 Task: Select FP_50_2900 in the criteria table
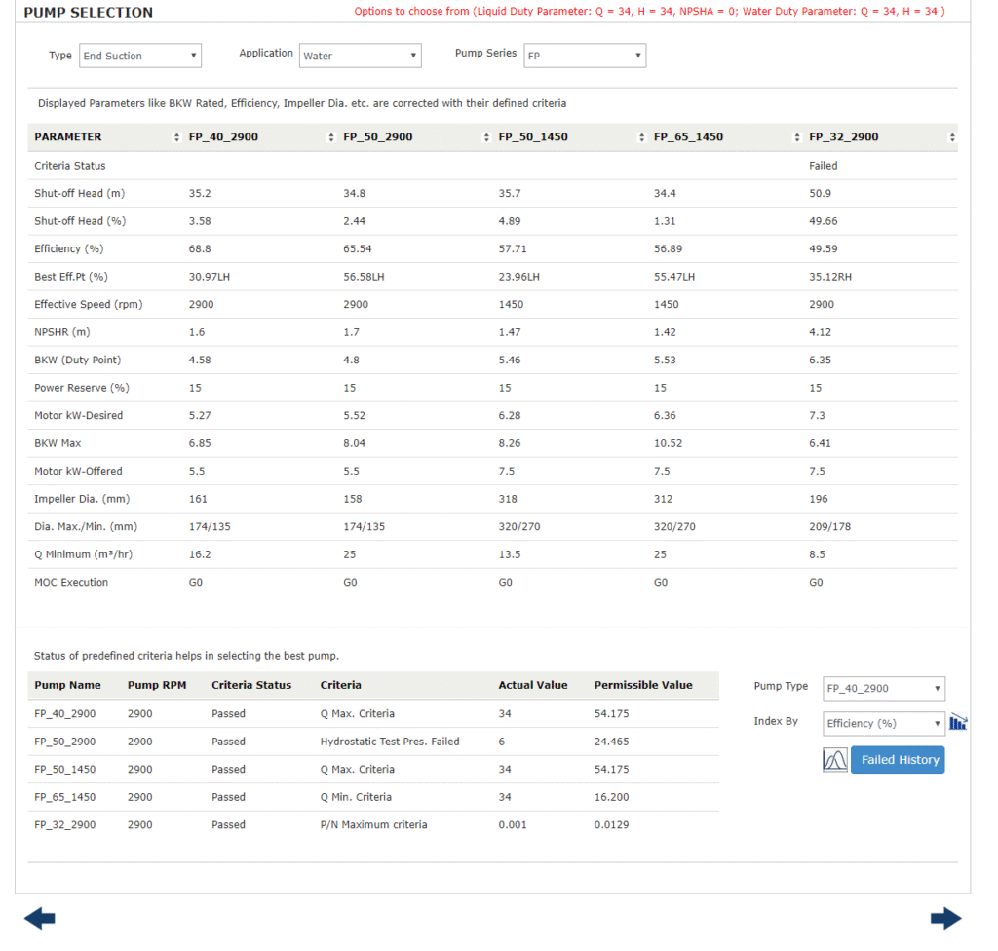coord(65,742)
